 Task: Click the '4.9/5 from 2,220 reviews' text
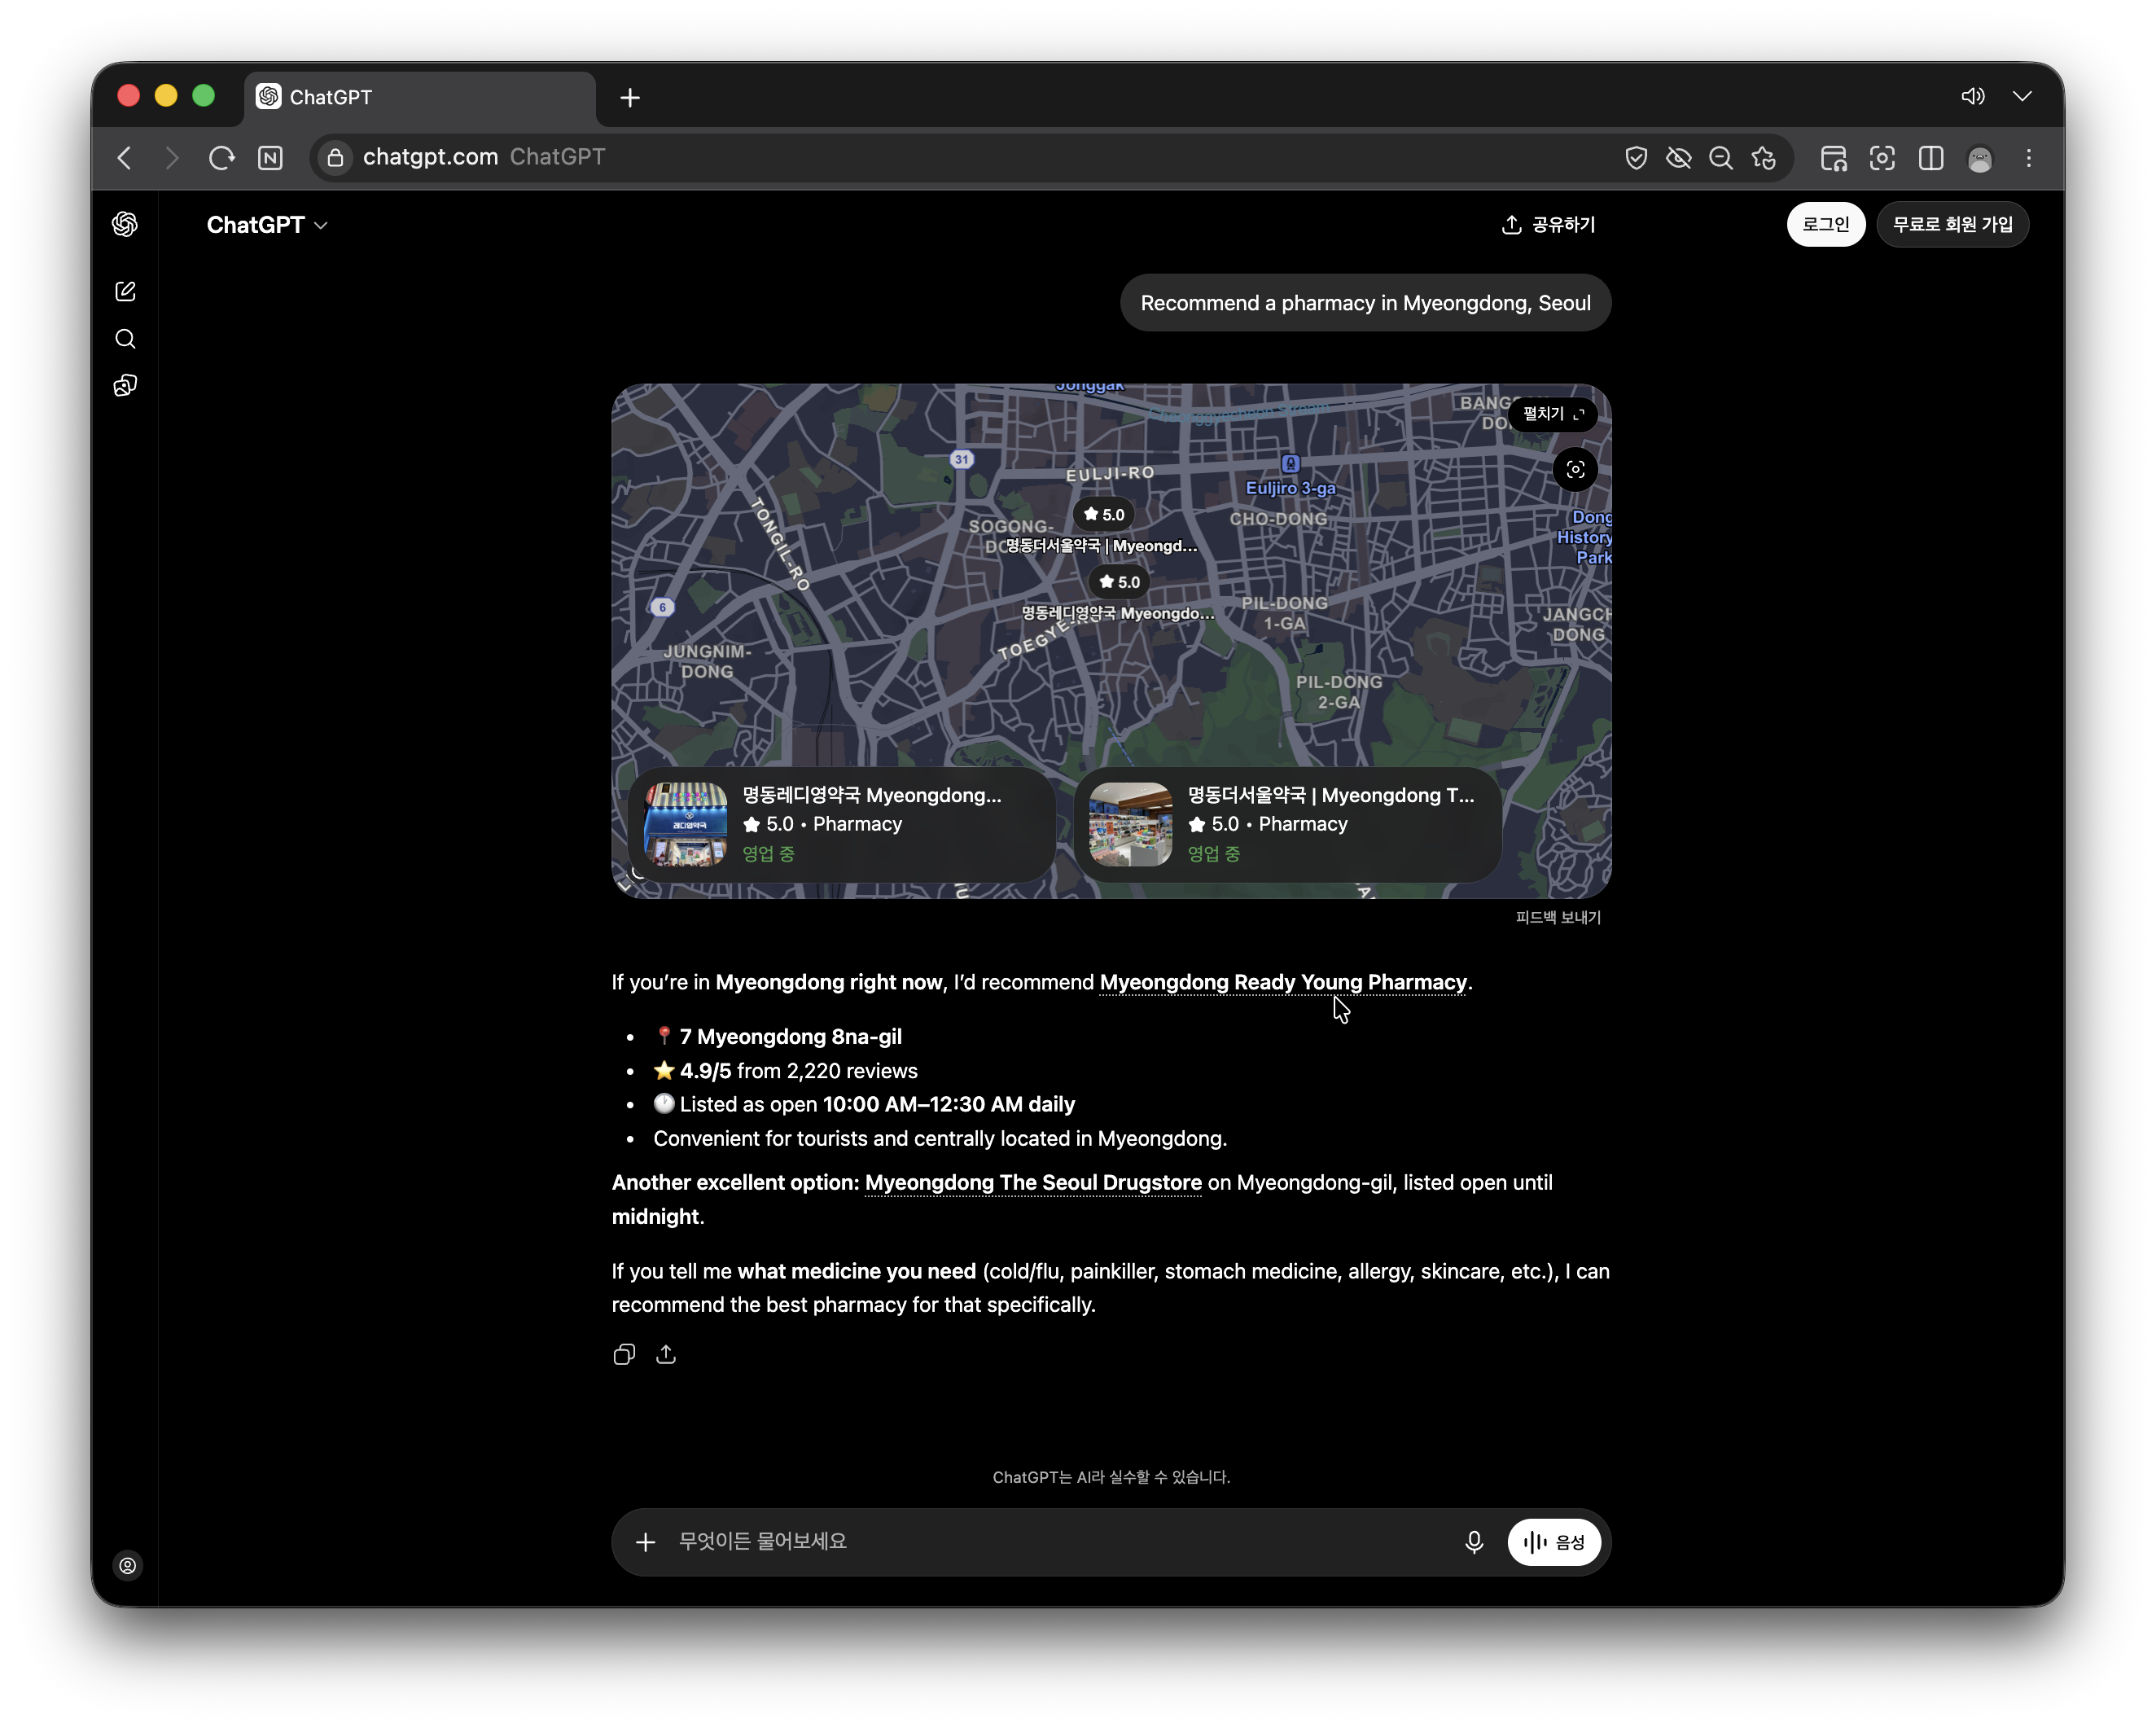pyautogui.click(x=798, y=1071)
